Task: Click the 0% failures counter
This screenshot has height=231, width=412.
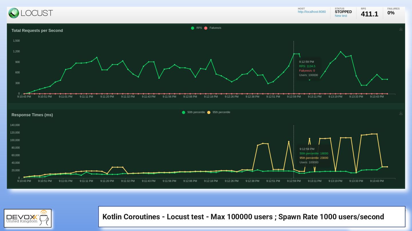Action: (x=391, y=13)
